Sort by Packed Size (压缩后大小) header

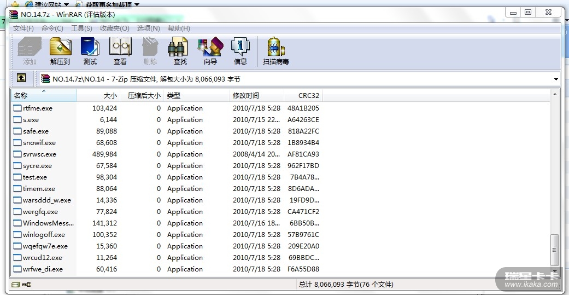142,96
